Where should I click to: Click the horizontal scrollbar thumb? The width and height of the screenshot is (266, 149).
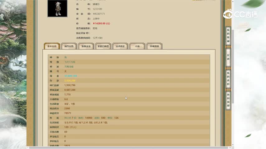(128, 148)
